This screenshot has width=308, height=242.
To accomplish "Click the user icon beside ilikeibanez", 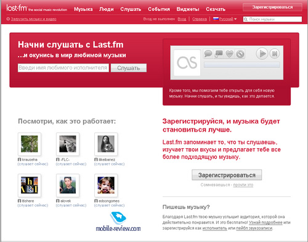I will click(x=96, y=159).
